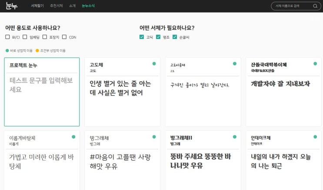Click 어떤 용도로 사용하나요? heading
This screenshot has height=190, width=323.
(33, 28)
